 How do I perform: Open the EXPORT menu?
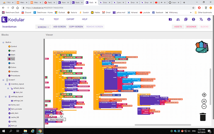70,19
